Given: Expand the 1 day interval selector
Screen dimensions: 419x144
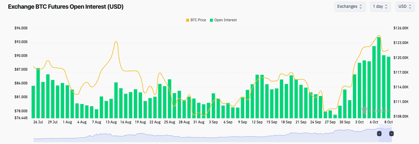Looking at the screenshot, I should tap(380, 6).
